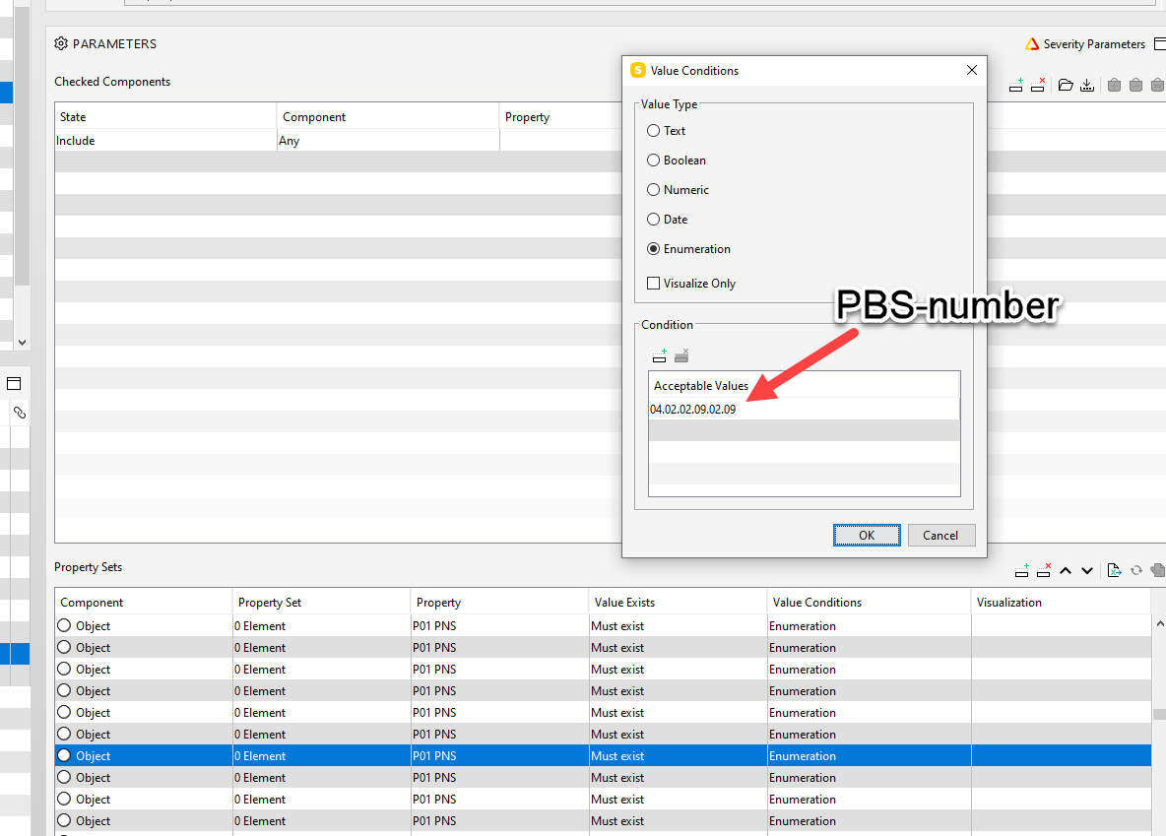1166x836 pixels.
Task: Click the remove acceptable value icon
Action: click(x=681, y=355)
